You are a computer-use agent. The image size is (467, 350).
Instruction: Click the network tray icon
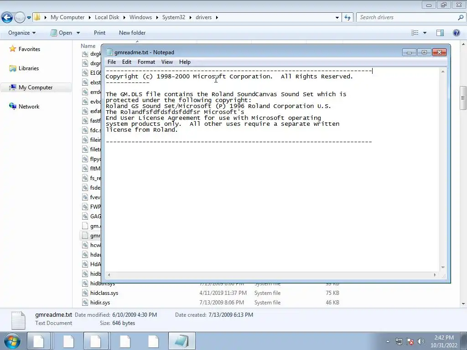[x=399, y=341]
